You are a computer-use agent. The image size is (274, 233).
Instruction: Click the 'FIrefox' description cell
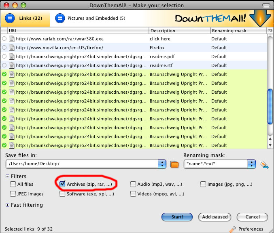click(x=157, y=48)
